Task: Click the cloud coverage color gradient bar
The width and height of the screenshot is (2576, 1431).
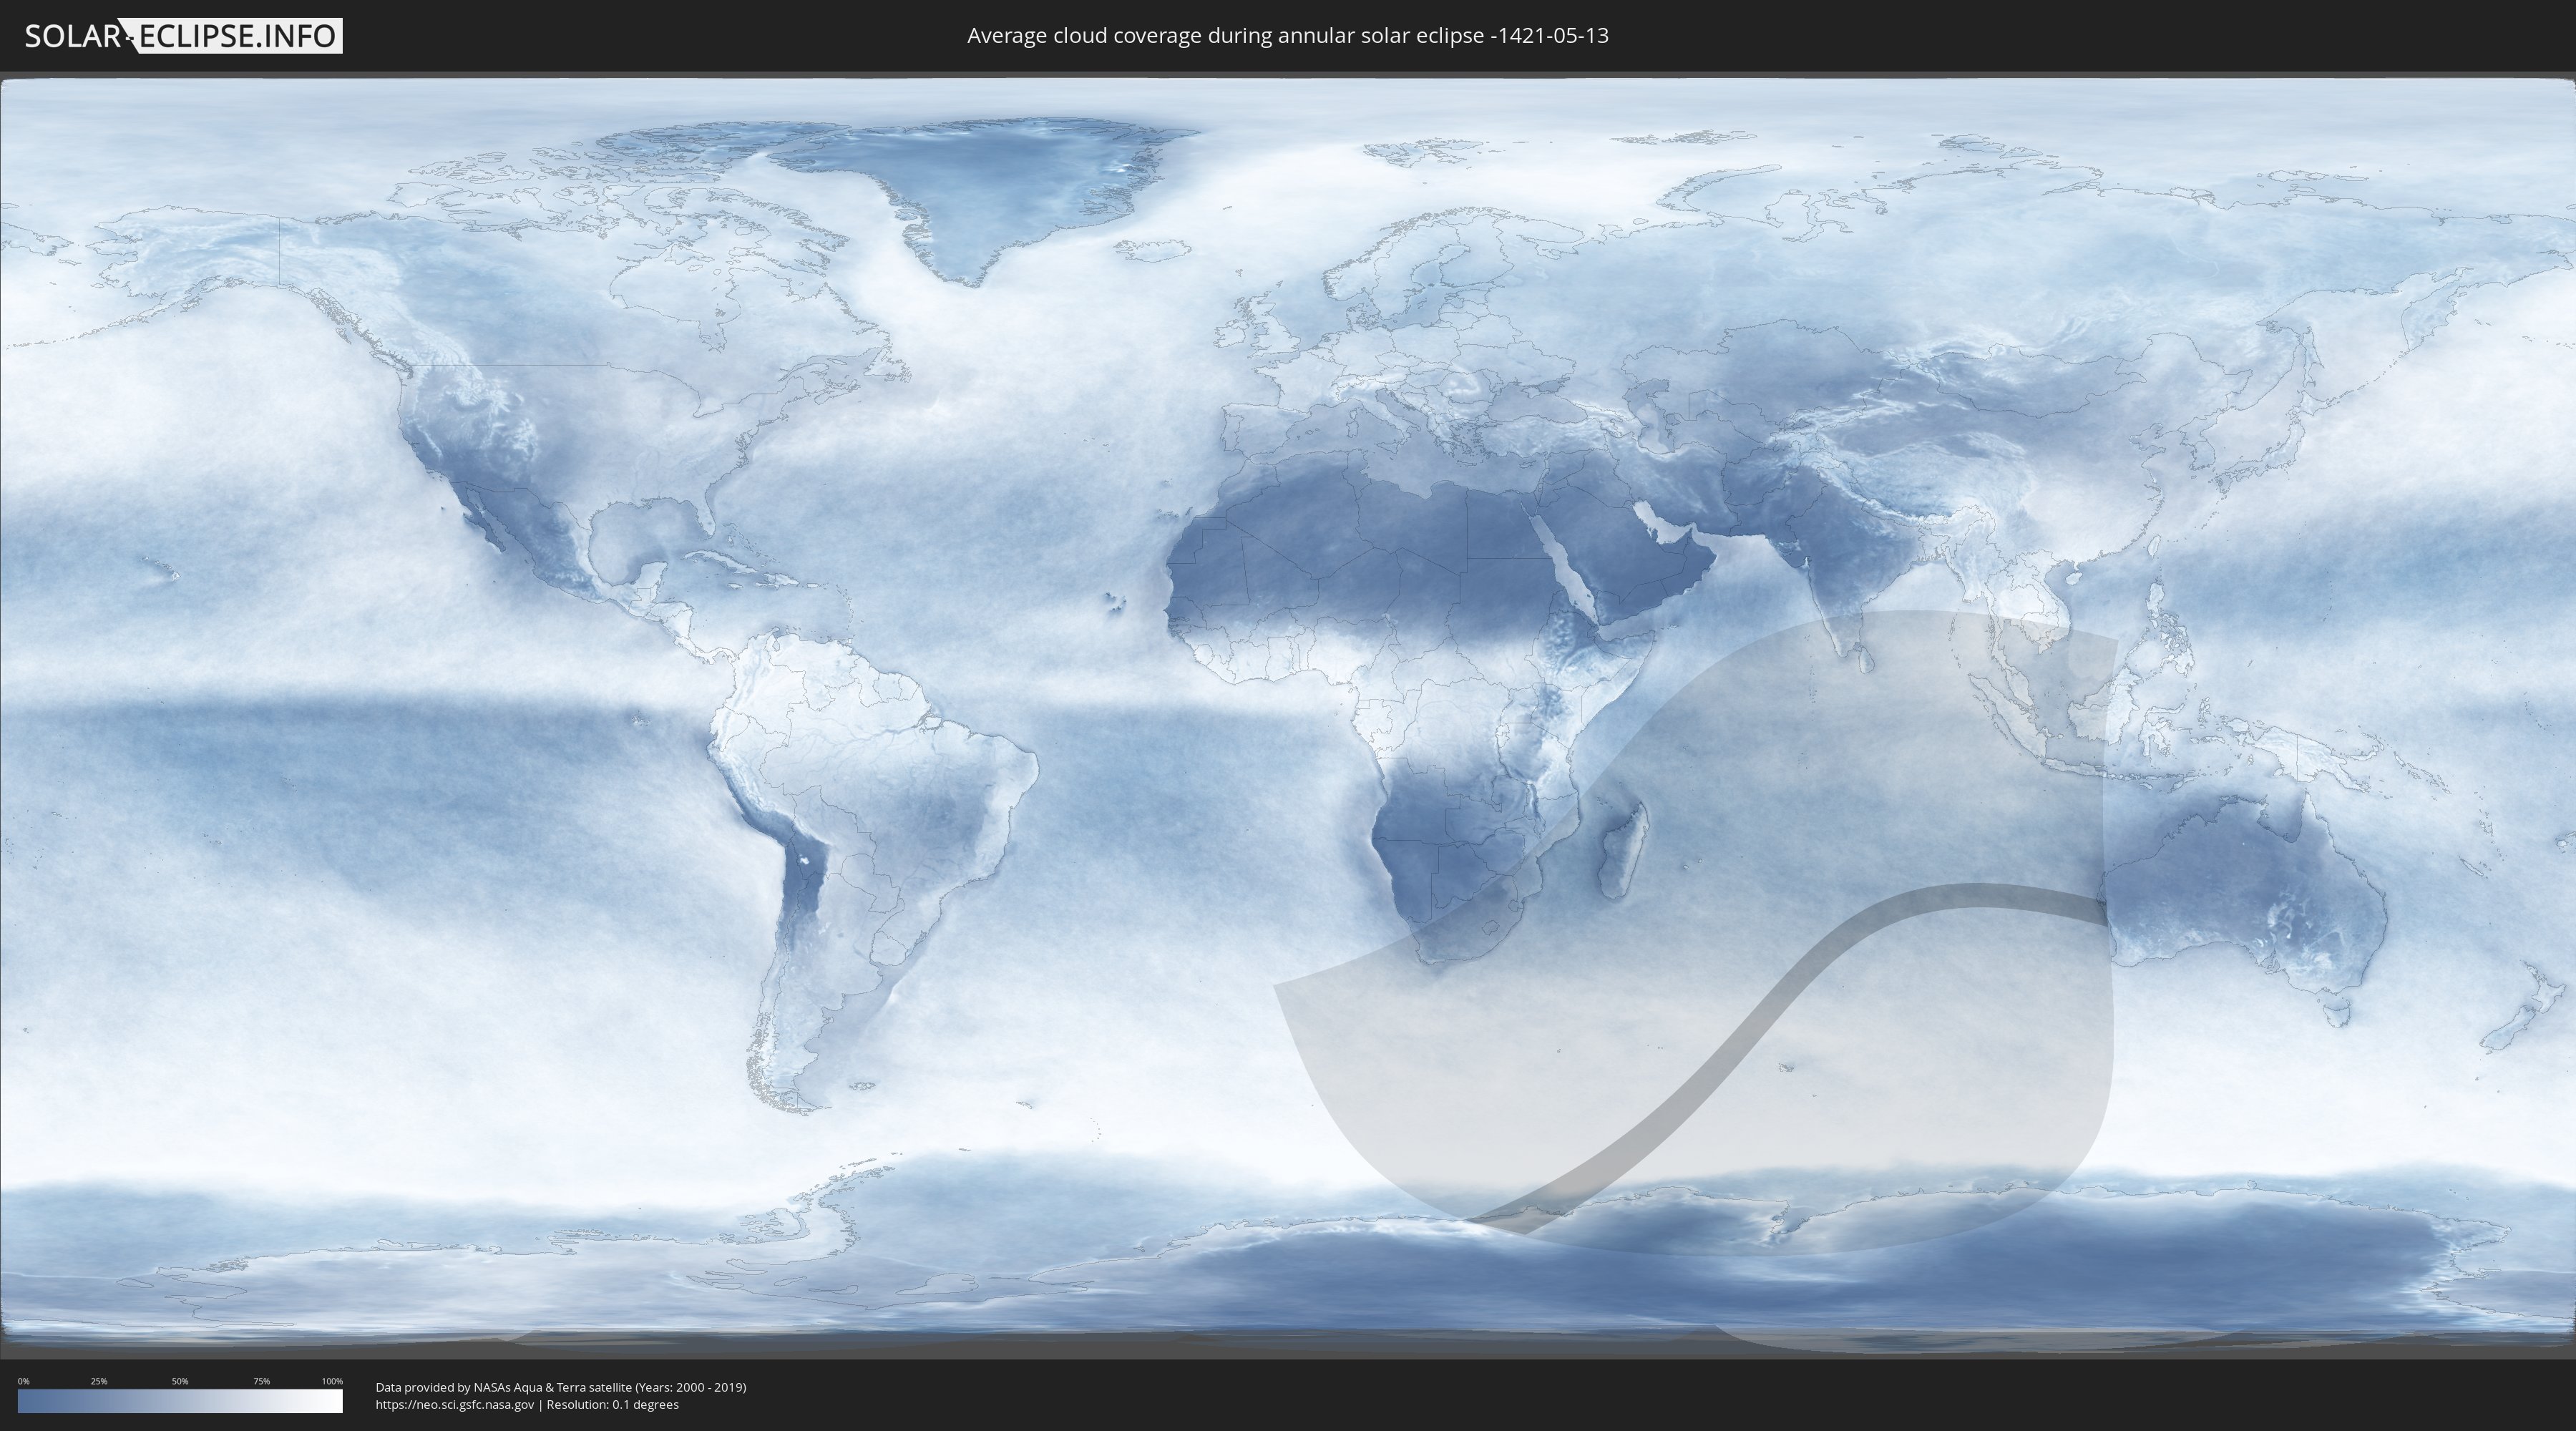Action: click(x=180, y=1401)
